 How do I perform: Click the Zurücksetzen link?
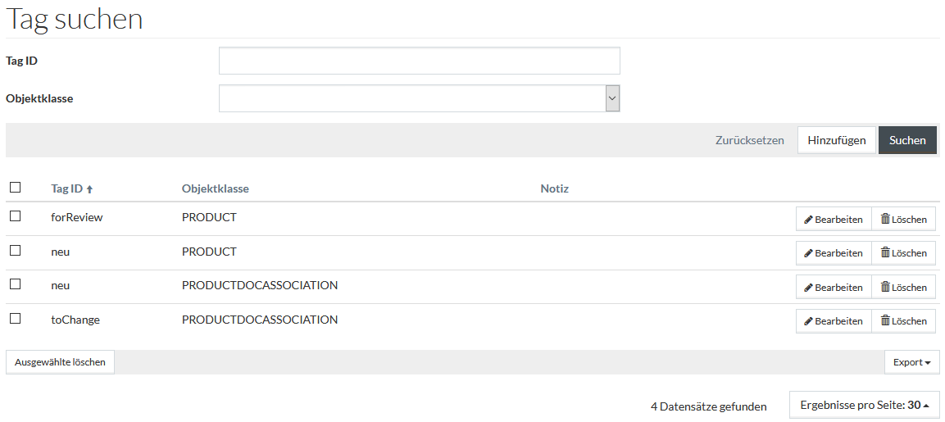tap(750, 140)
